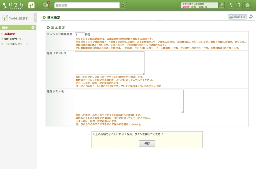This screenshot has height=169, width=256.
Task: Click the 除外ホスト名 label
Action: (x=55, y=91)
